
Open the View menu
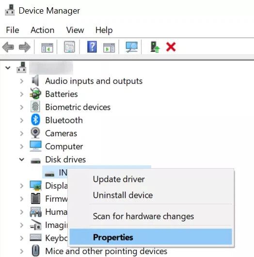(75, 30)
